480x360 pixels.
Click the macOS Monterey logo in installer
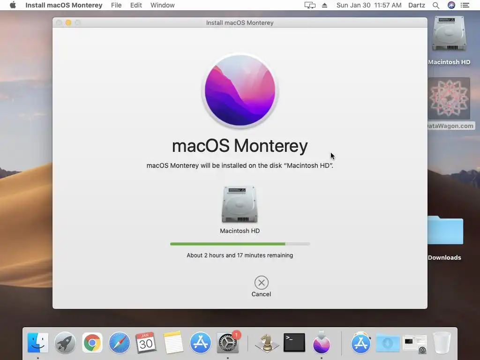click(240, 90)
